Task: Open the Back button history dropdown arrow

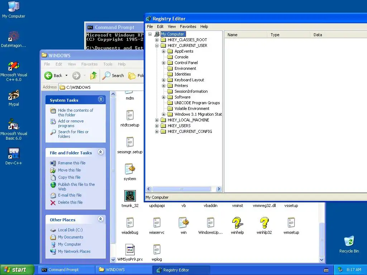Action: (x=66, y=76)
